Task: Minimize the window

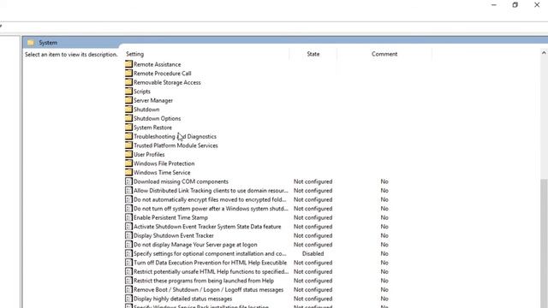Action: tap(494, 5)
